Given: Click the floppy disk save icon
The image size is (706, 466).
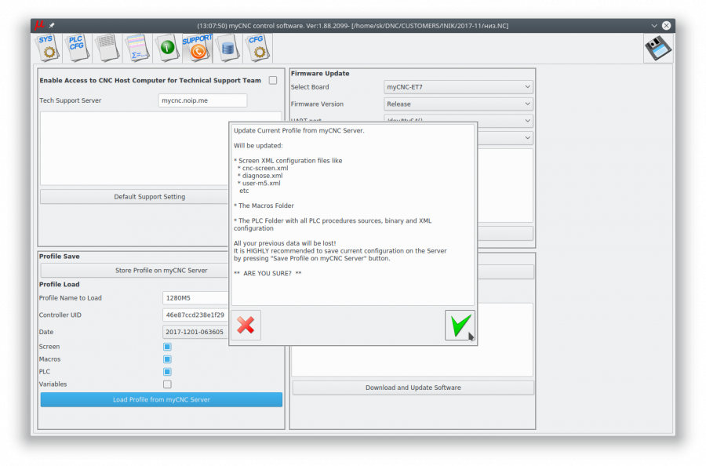Looking at the screenshot, I should pyautogui.click(x=658, y=49).
